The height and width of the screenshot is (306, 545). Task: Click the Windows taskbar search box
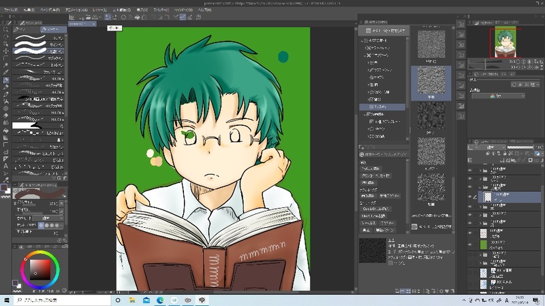click(x=62, y=300)
